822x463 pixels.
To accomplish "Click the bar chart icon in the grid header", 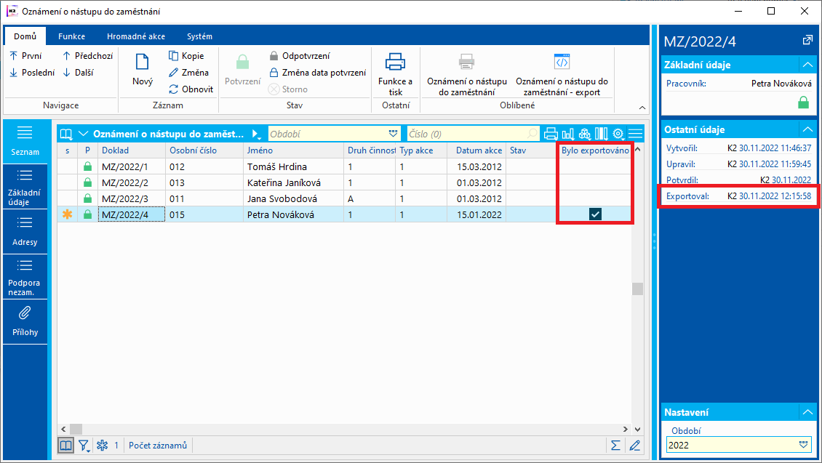I will (x=568, y=134).
